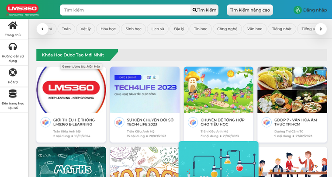
Task: Click the Tìm kiếm search button
Action: tap(204, 10)
